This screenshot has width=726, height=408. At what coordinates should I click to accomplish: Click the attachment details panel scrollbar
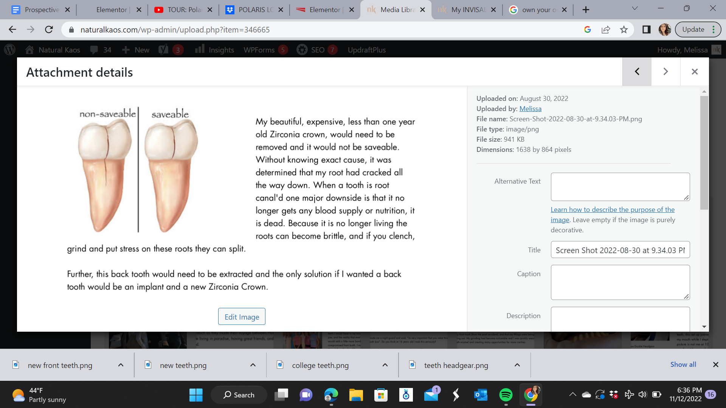704,153
